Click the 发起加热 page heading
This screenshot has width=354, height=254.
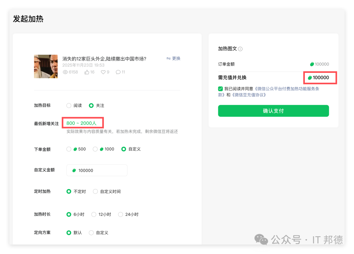click(x=28, y=19)
